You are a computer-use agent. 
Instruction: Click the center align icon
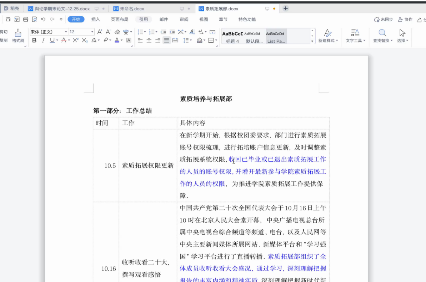point(149,41)
